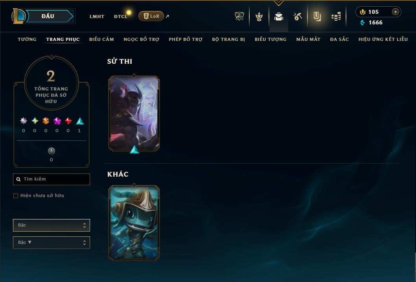This screenshot has width=416, height=282.
Task: Open the Collection backpack icon
Action: pyautogui.click(x=278, y=17)
